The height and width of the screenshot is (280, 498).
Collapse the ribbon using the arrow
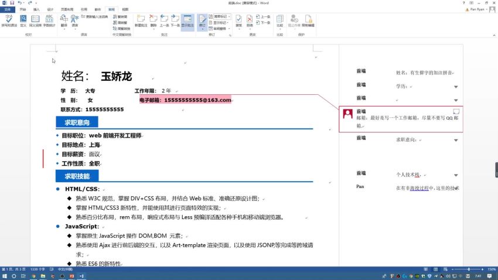click(x=494, y=35)
